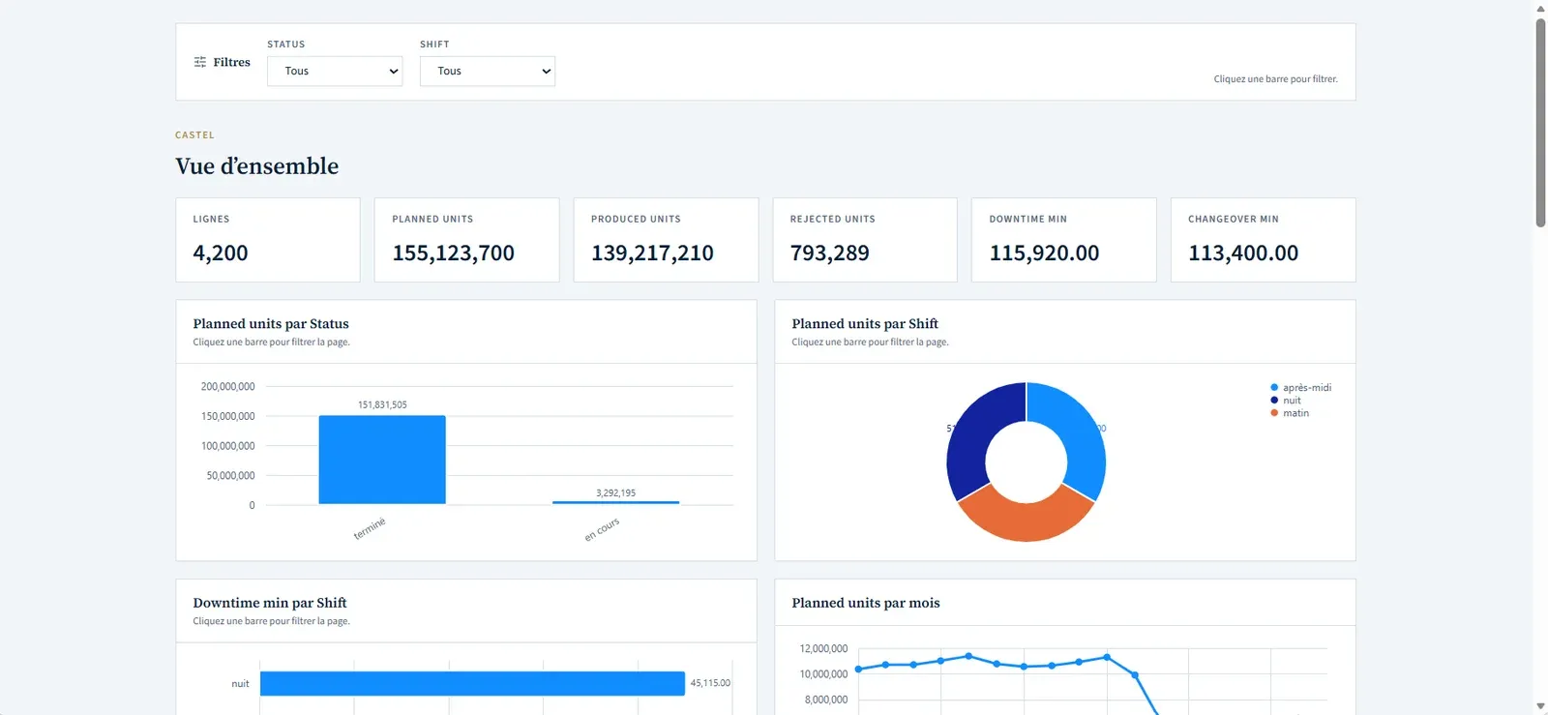Open the Status dropdown

tap(335, 71)
